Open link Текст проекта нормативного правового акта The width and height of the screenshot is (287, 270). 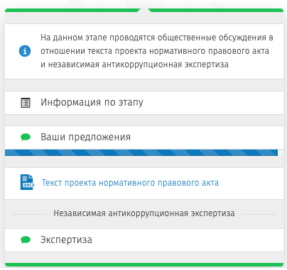click(130, 183)
